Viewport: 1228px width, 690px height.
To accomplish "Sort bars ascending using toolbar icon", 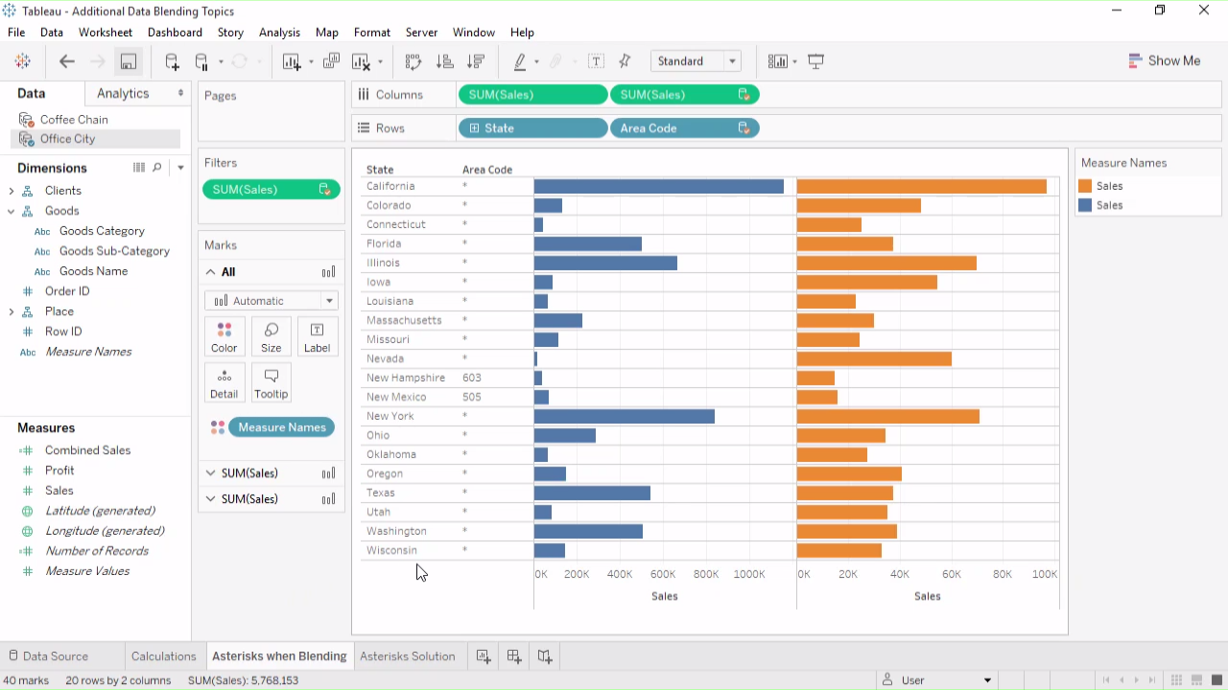I will pos(444,61).
